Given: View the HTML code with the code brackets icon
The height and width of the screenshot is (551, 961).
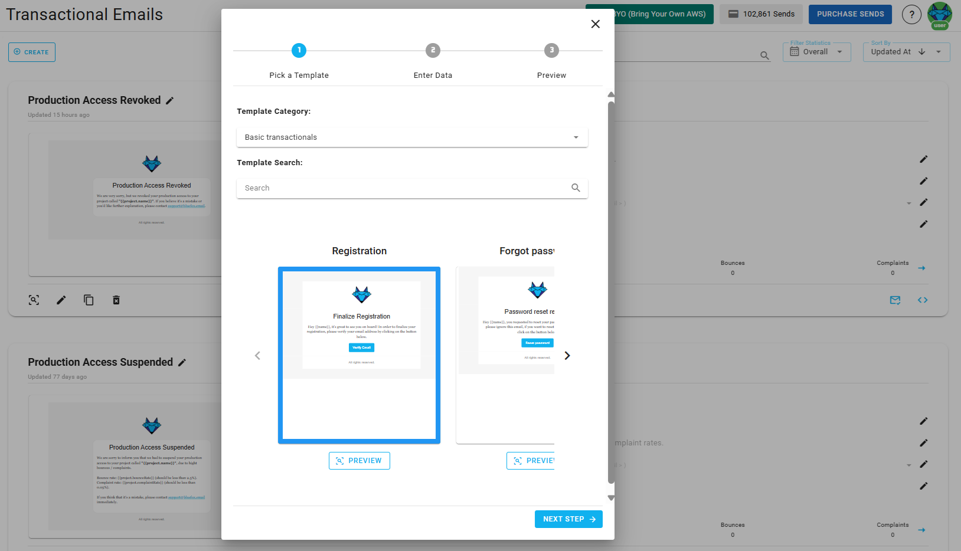Looking at the screenshot, I should tap(922, 300).
